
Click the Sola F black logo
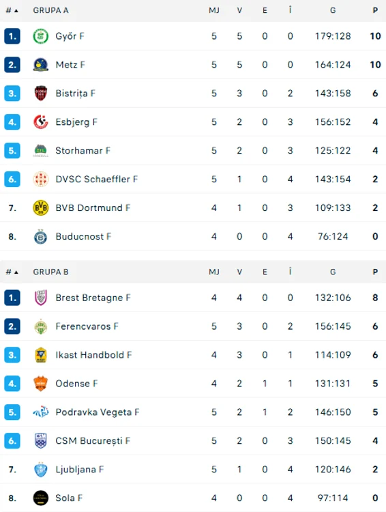coord(41,498)
